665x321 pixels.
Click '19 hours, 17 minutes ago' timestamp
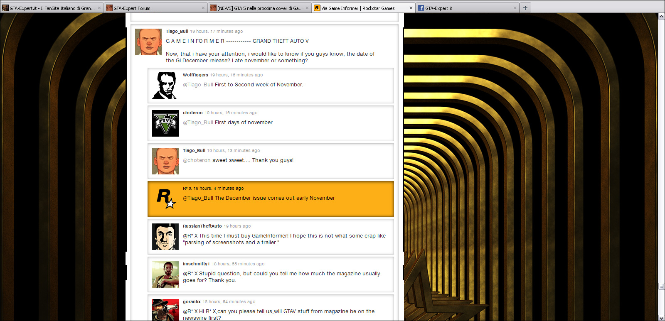click(217, 31)
